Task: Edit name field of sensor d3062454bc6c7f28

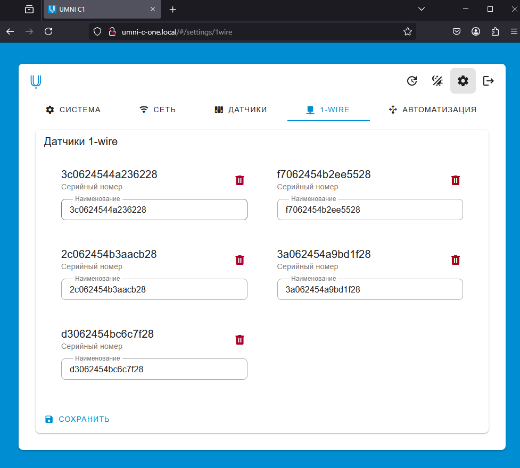Action: pos(154,369)
